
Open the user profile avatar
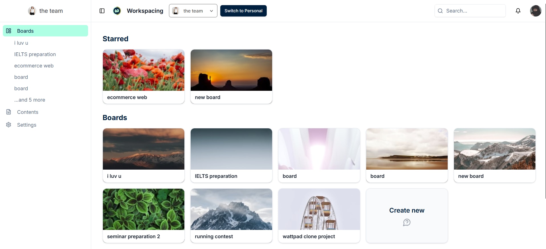tap(535, 11)
